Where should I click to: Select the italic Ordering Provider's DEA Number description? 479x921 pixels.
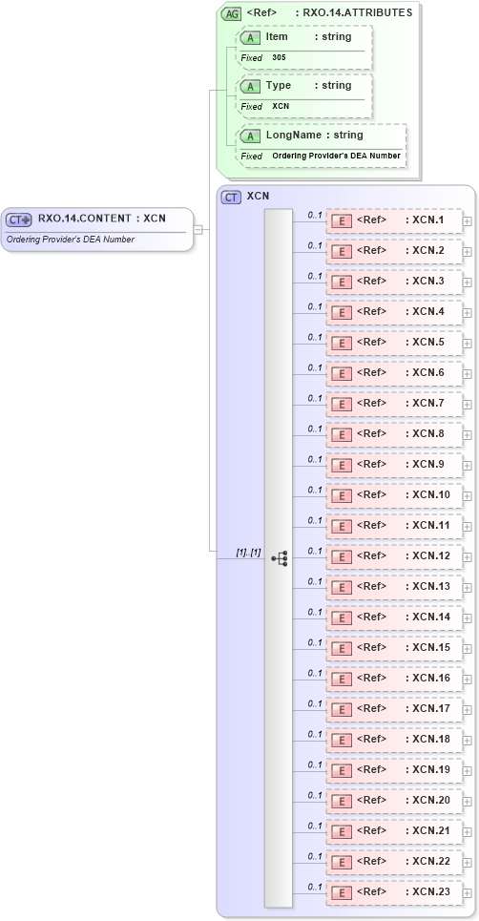(71, 239)
